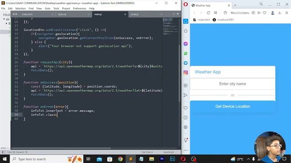
Task: Click the lightbulb icon in Opera sidebar
Action: (186, 140)
